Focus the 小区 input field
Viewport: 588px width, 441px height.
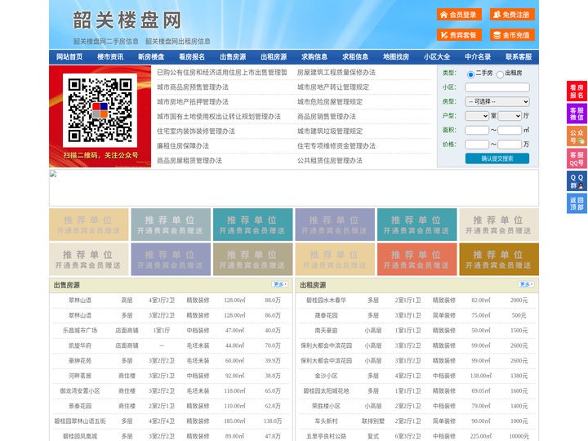(497, 87)
